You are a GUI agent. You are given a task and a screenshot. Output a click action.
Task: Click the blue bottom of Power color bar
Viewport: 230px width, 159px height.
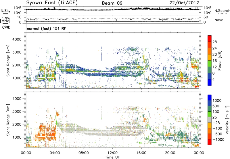pyautogui.click(x=210, y=82)
